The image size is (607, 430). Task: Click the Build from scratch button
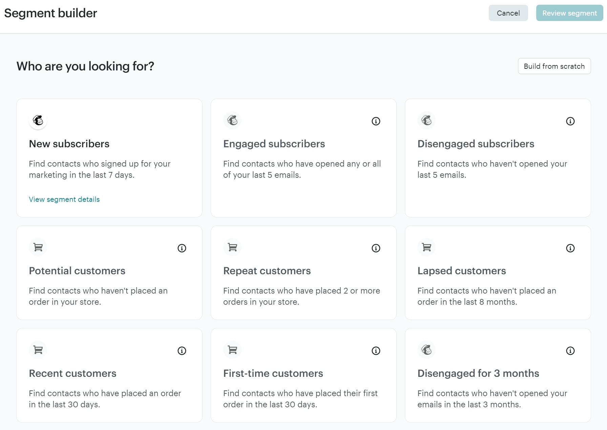click(554, 66)
